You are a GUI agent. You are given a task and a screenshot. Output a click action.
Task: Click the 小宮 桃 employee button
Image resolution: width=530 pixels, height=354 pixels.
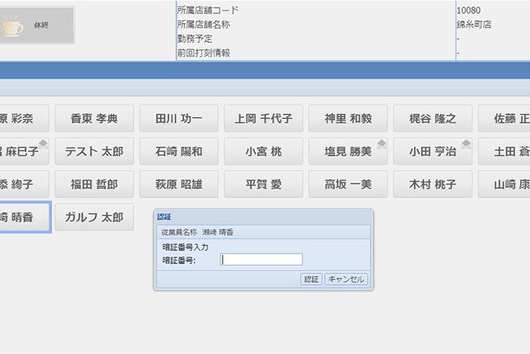(263, 152)
